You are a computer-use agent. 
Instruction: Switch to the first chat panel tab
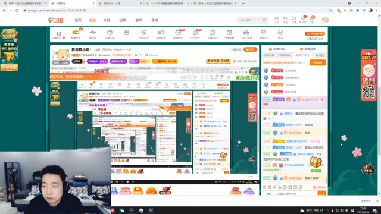pos(269,55)
